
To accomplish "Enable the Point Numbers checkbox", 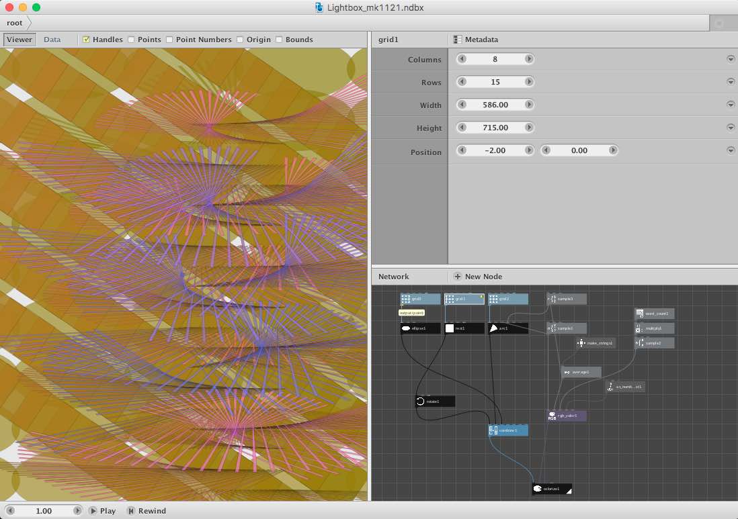I will click(169, 40).
